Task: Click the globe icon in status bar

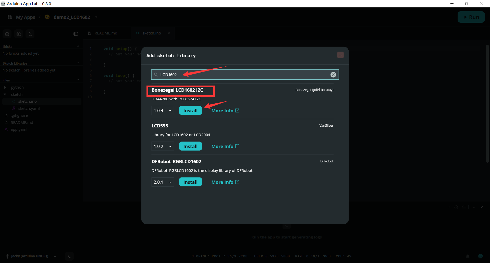Action: click(481, 256)
